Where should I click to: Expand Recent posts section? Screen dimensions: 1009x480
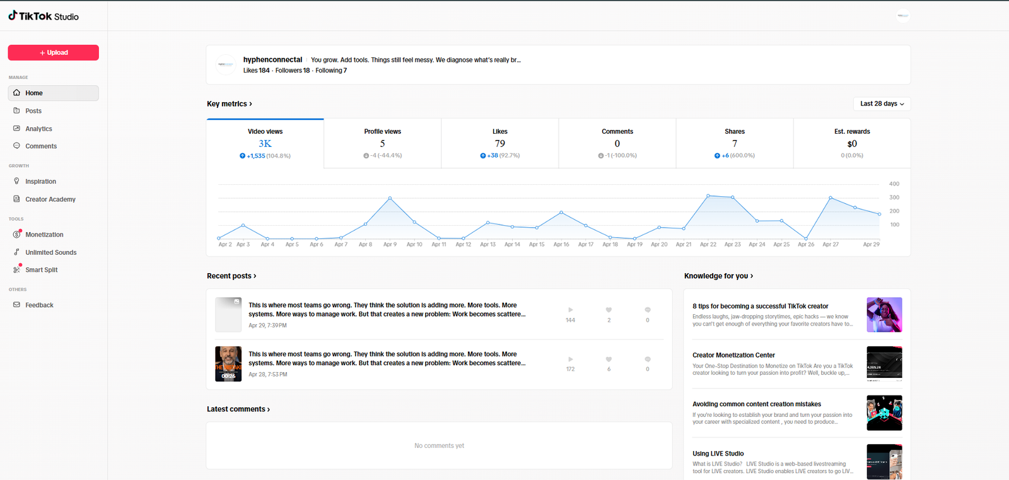(x=231, y=276)
